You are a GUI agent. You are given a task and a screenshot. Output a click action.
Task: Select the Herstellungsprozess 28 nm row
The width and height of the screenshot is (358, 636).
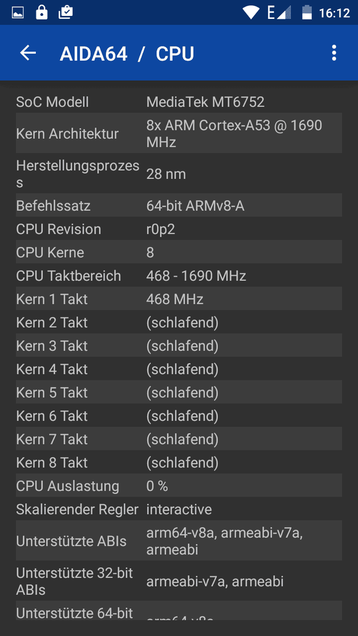click(x=179, y=174)
